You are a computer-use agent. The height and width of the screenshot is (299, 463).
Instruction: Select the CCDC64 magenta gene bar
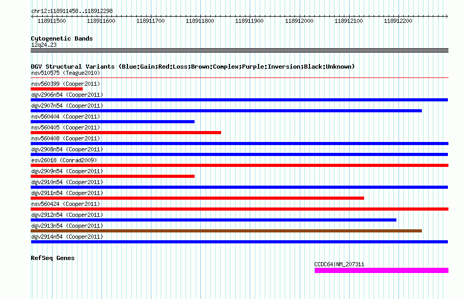[x=381, y=270]
